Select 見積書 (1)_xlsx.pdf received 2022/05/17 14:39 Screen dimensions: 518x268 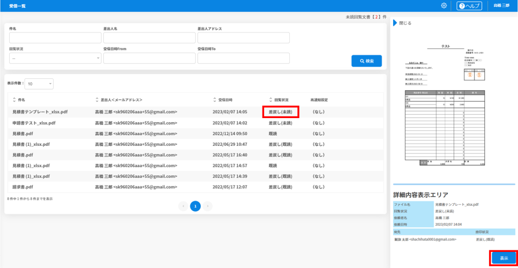pos(196,176)
